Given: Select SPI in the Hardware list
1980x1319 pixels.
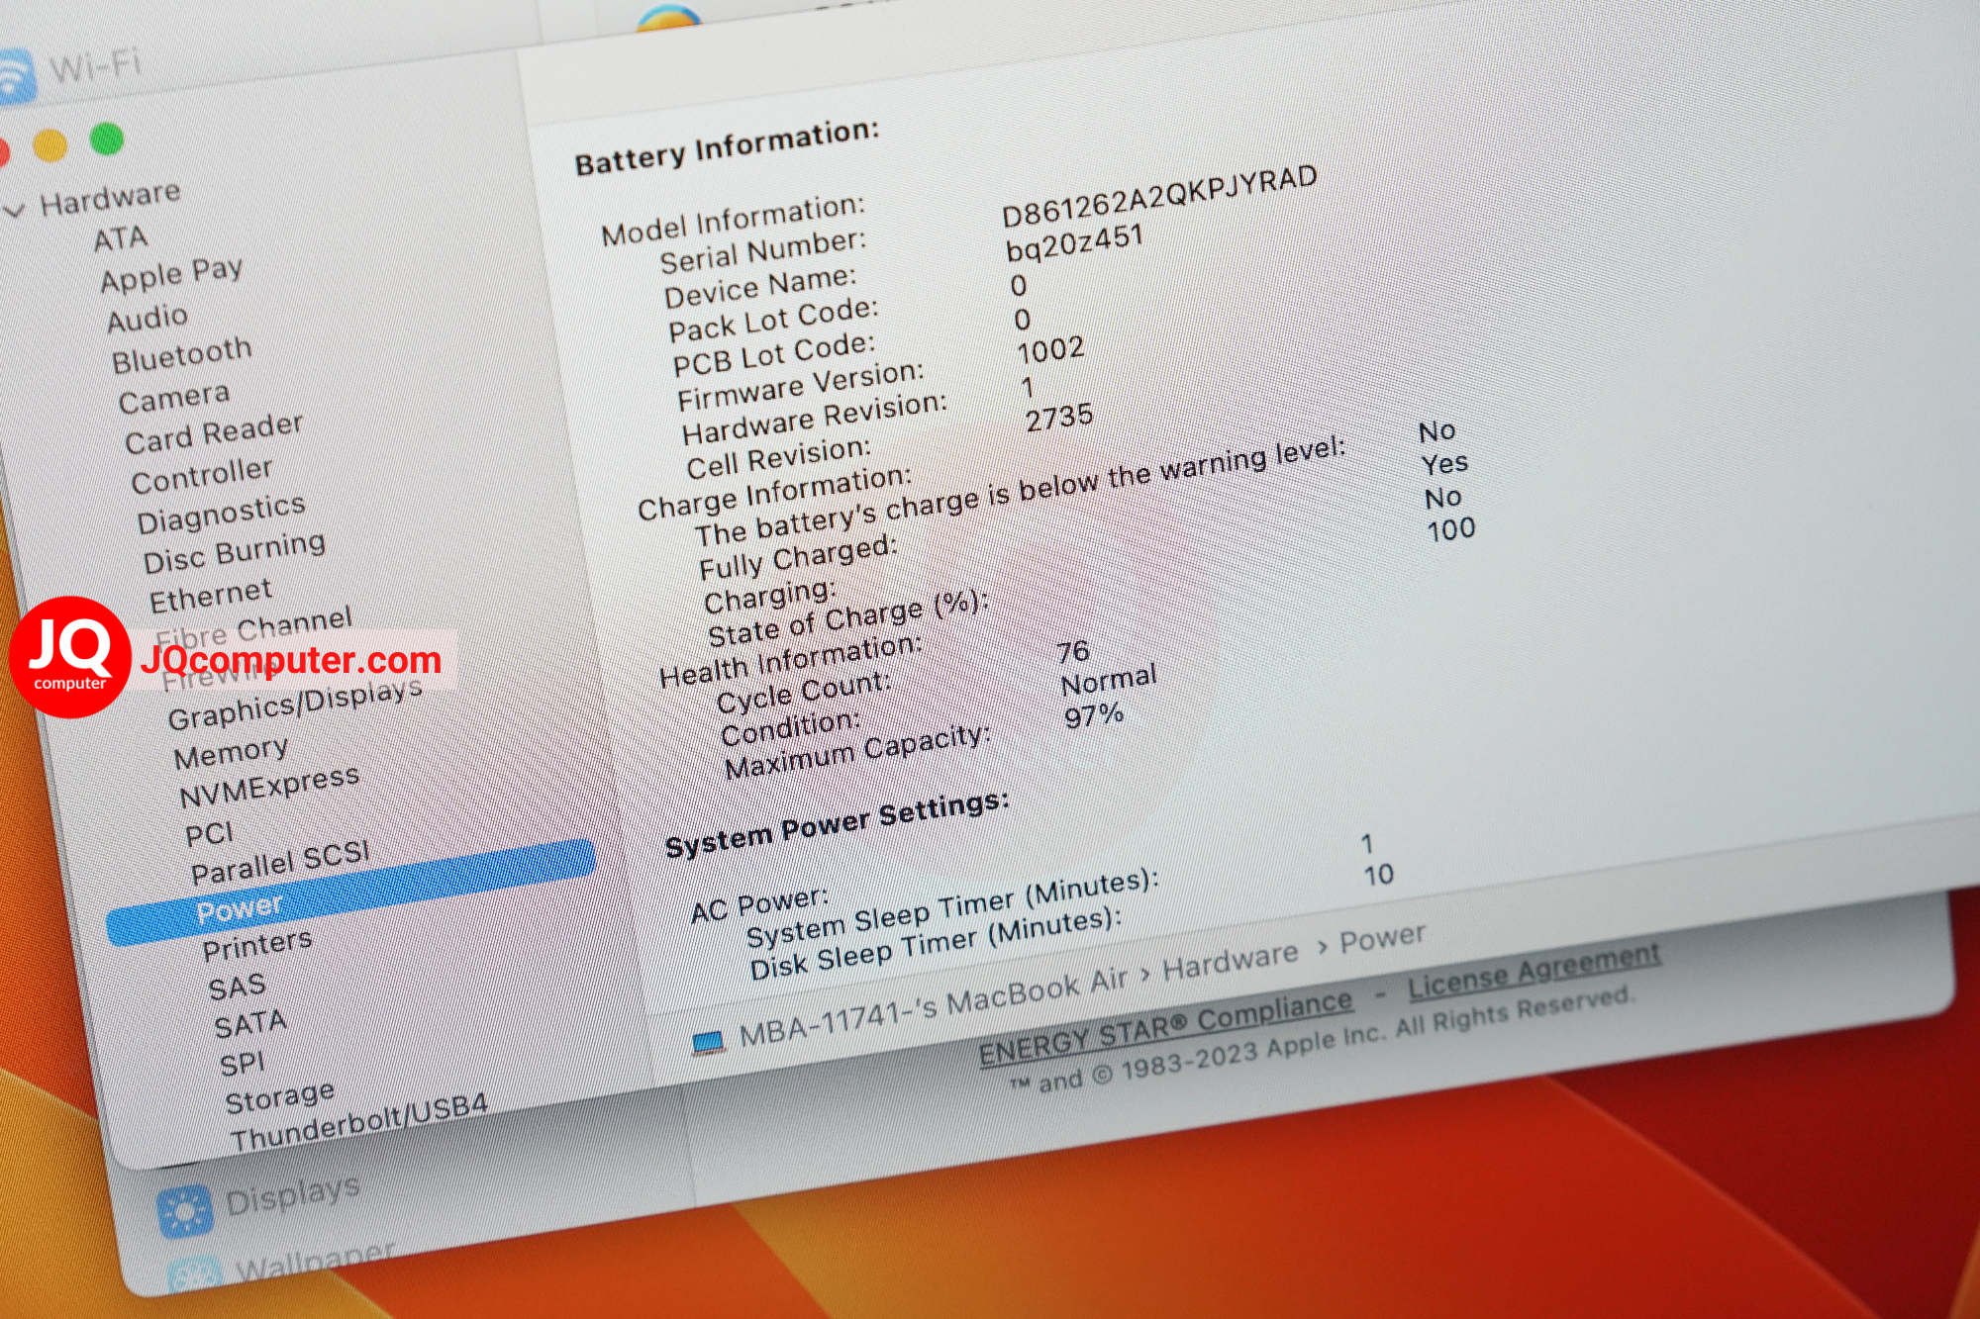Looking at the screenshot, I should click(243, 1064).
